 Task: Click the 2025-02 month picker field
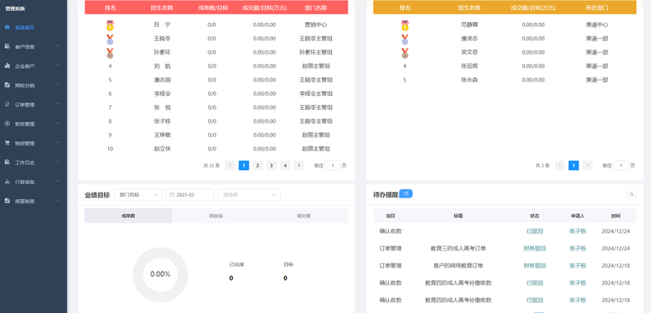190,195
